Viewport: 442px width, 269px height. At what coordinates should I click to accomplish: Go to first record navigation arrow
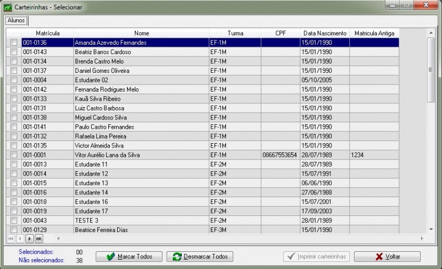(10, 239)
